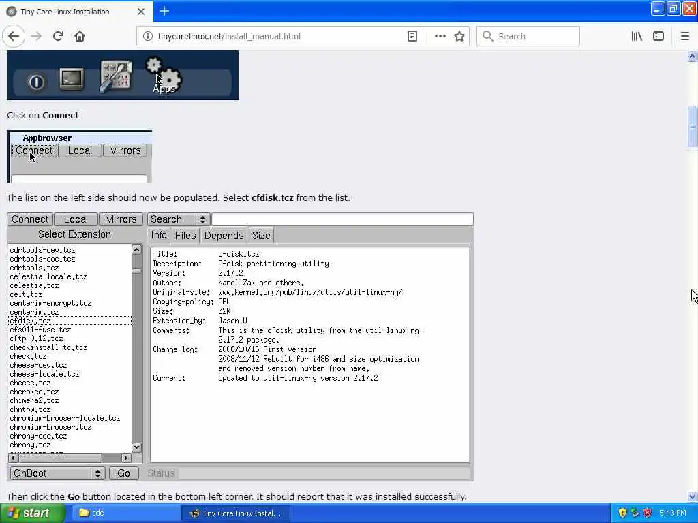
Task: Click Mirrors button above Select Extension
Action: 121,219
